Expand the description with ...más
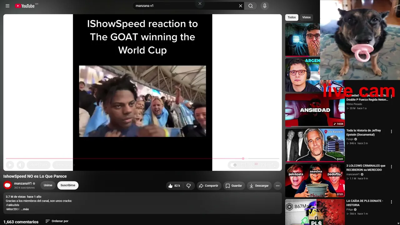The image size is (400, 225). coord(25,209)
